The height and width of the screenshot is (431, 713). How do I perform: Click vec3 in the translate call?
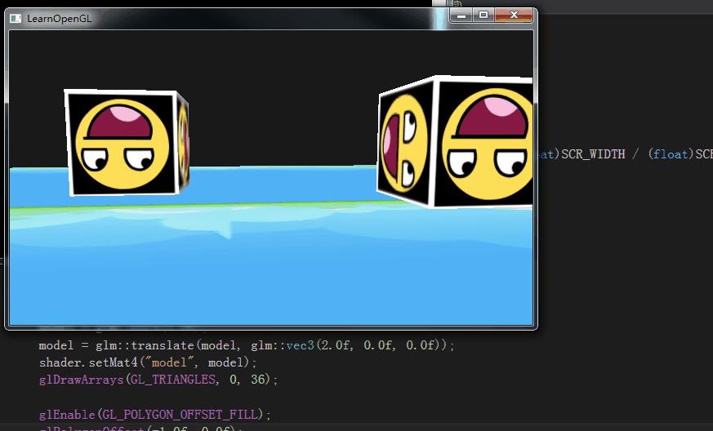click(x=300, y=345)
